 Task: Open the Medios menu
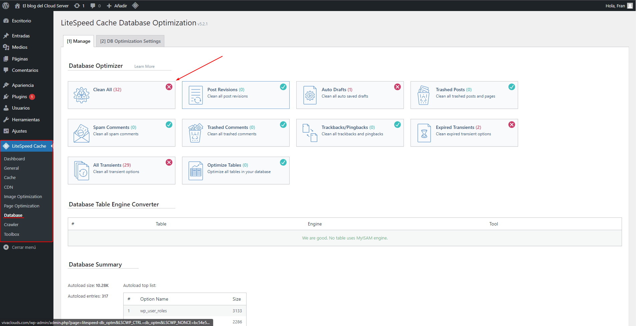[x=27, y=47]
